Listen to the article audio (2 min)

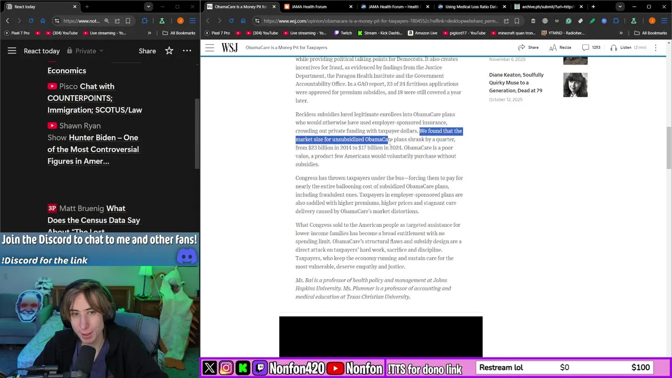pos(630,47)
